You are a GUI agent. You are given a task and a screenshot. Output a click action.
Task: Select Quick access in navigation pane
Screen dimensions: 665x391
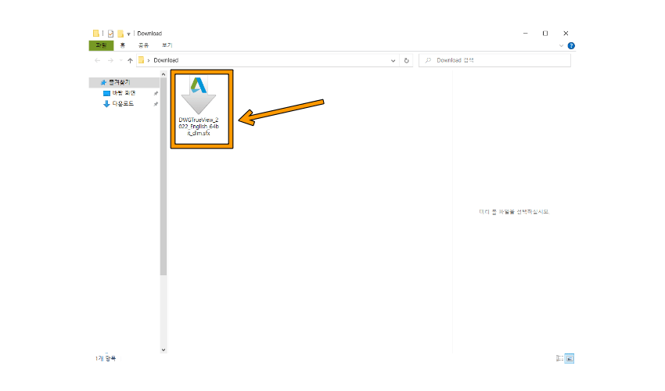click(124, 82)
